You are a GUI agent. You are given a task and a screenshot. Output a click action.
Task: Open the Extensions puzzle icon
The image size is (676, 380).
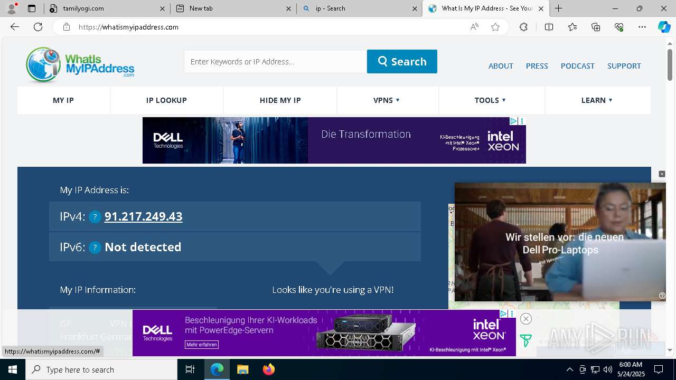pyautogui.click(x=523, y=27)
